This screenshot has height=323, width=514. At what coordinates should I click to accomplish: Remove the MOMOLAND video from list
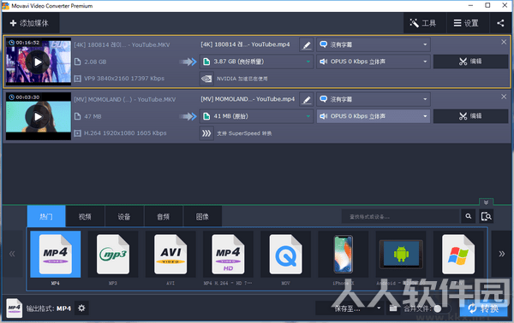(504, 97)
